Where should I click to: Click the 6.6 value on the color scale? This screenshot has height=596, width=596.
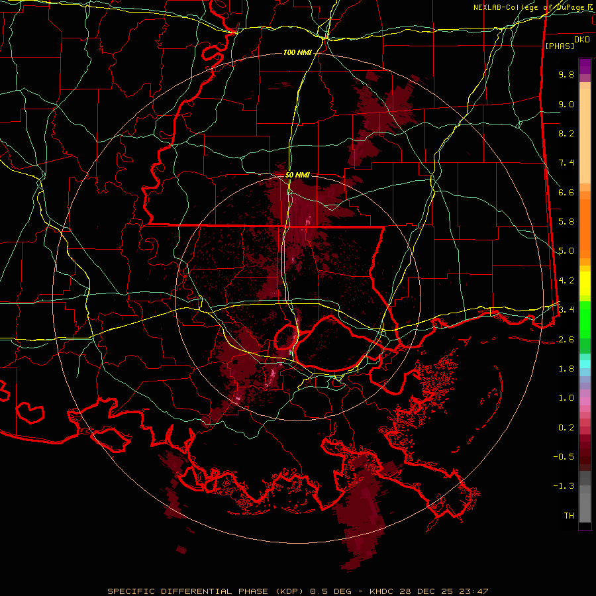[x=566, y=192]
